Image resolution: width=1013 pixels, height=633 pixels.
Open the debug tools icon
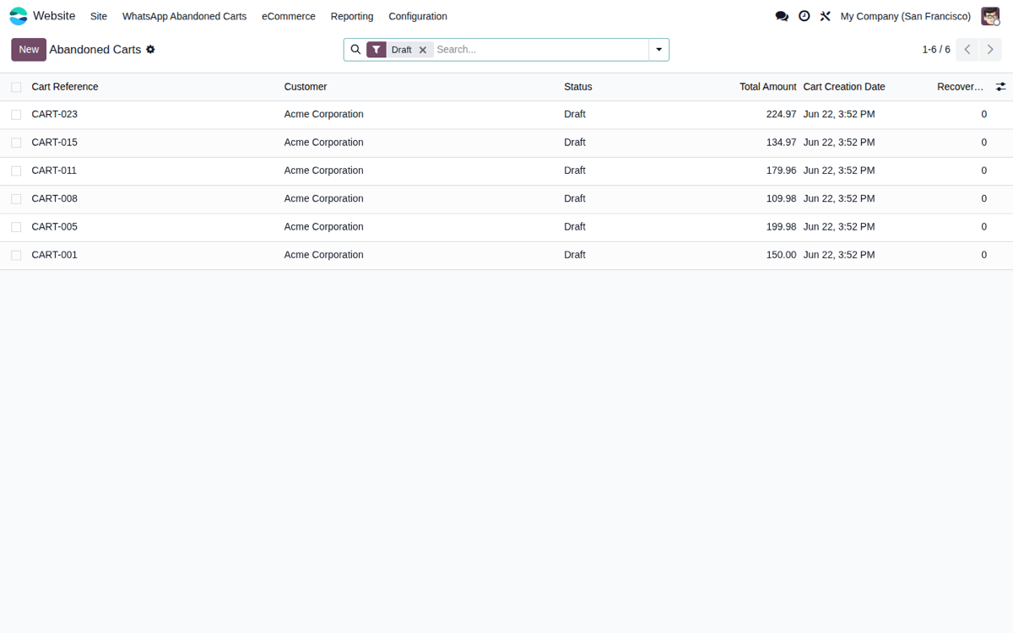(826, 16)
